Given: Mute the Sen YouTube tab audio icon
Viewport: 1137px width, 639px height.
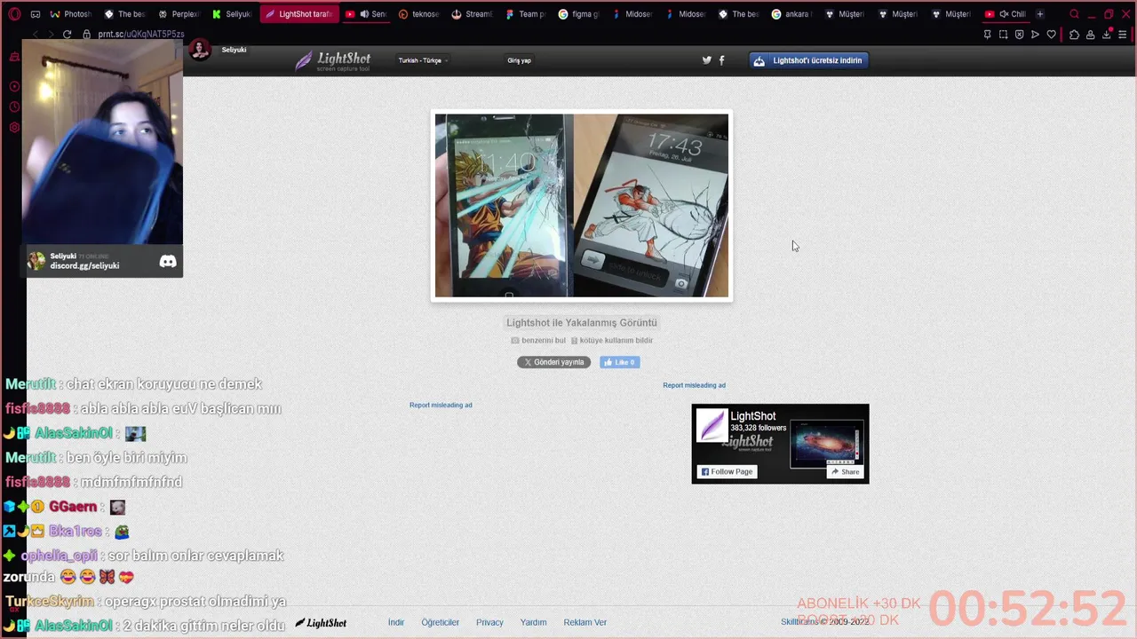Looking at the screenshot, I should (363, 14).
